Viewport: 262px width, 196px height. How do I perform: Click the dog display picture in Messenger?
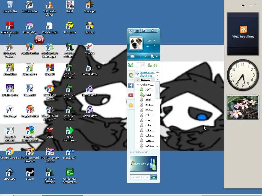coord(136,43)
